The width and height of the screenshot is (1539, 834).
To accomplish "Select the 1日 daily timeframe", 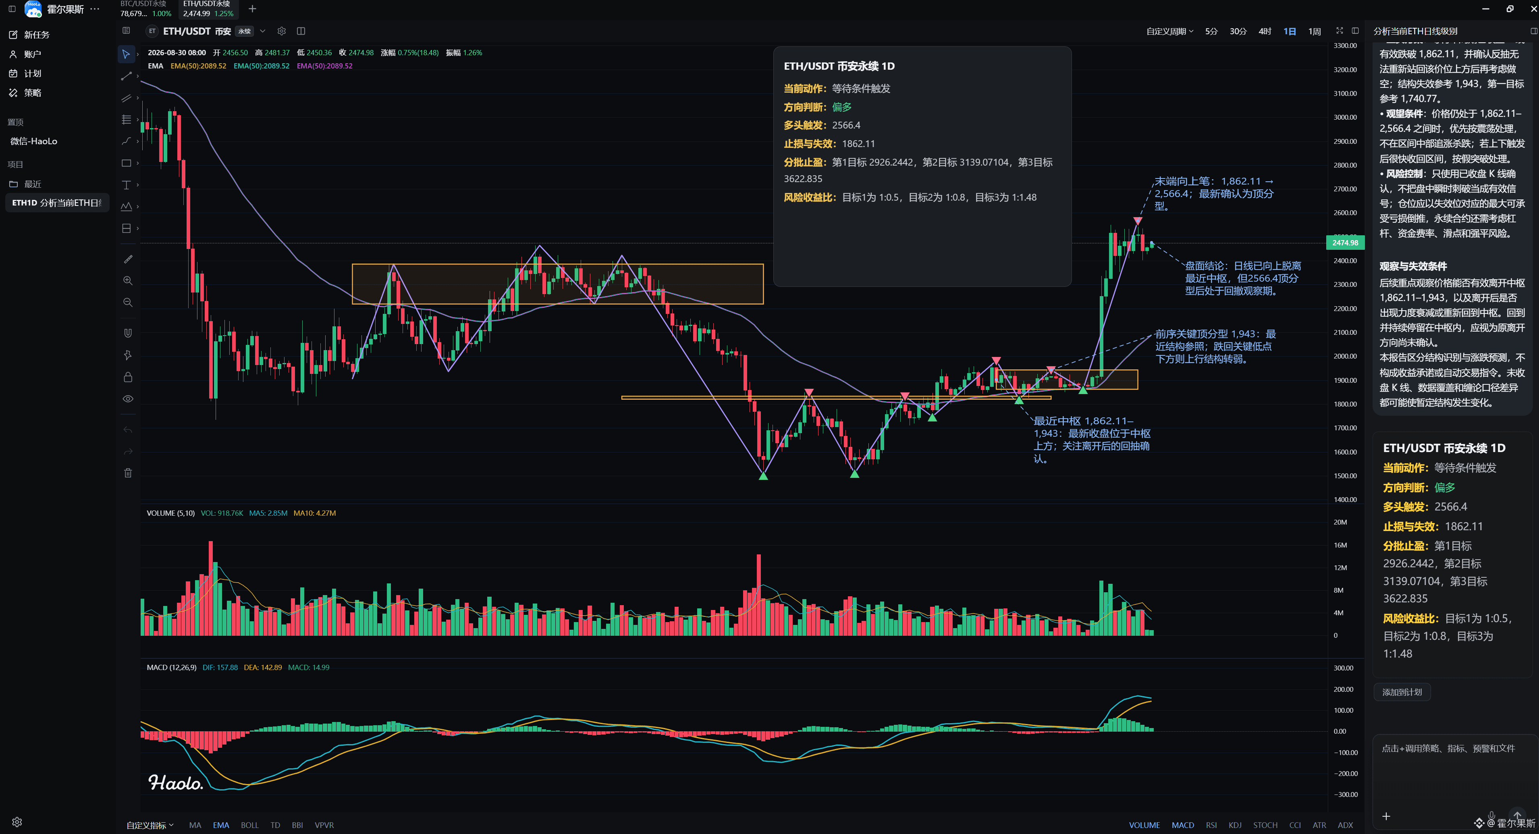I will 1289,31.
